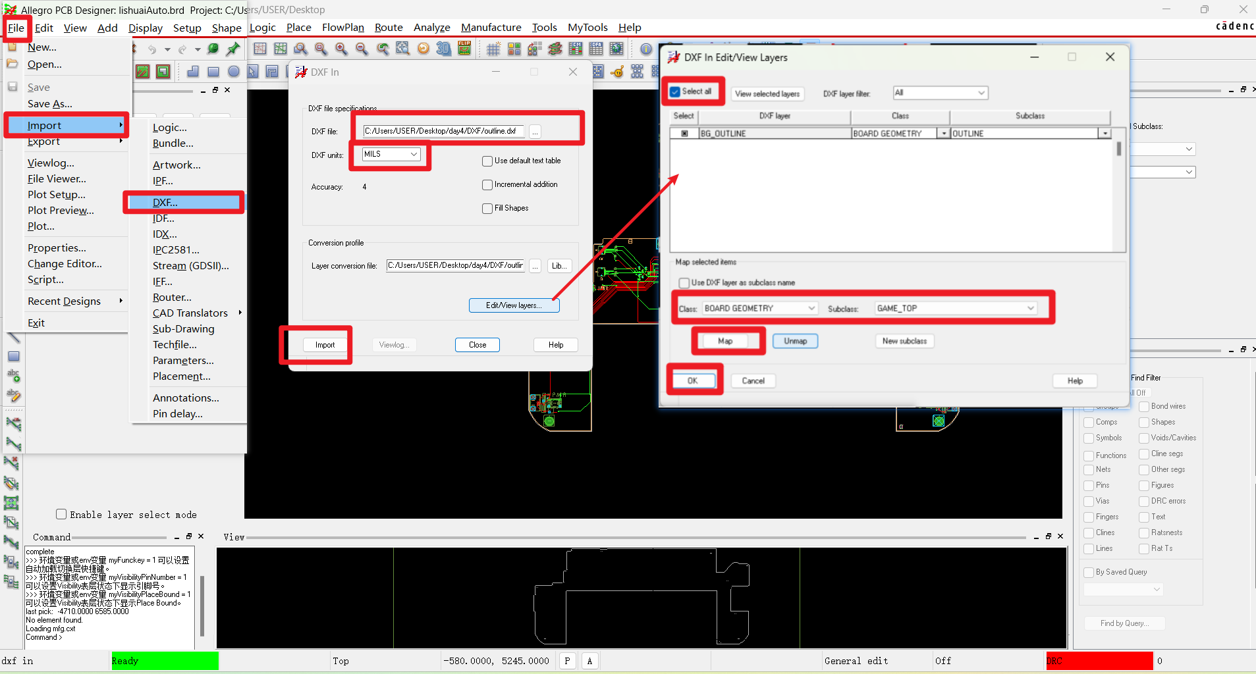The image size is (1256, 674).
Task: Click the blue info icon
Action: 646,49
